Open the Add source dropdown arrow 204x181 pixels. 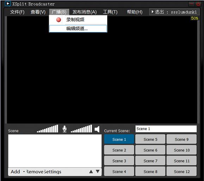[x=24, y=171]
